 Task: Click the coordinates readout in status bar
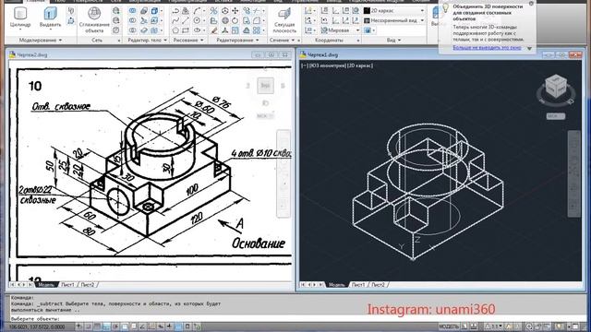pos(37,326)
